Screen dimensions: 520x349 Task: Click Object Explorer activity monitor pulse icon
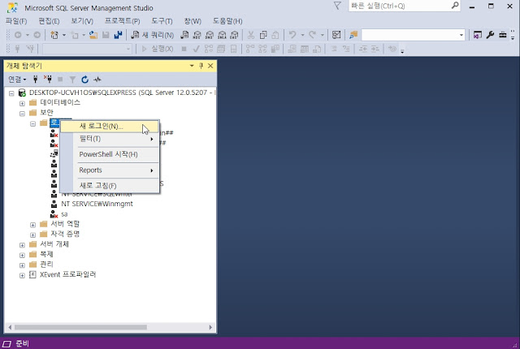[97, 80]
